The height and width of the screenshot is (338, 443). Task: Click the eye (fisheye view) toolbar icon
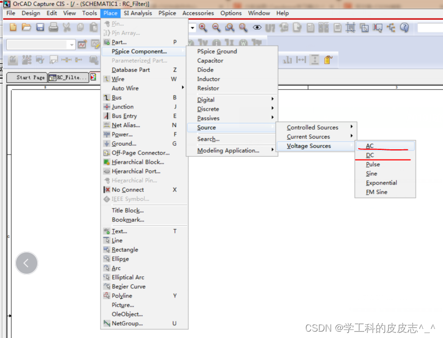point(257,27)
